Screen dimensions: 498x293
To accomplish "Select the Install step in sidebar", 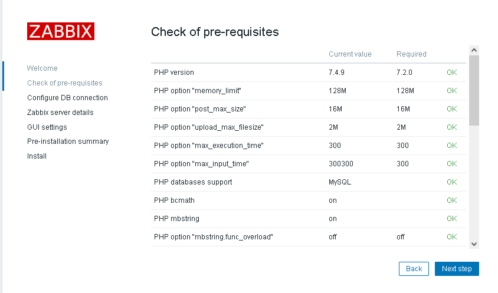I will (x=37, y=156).
